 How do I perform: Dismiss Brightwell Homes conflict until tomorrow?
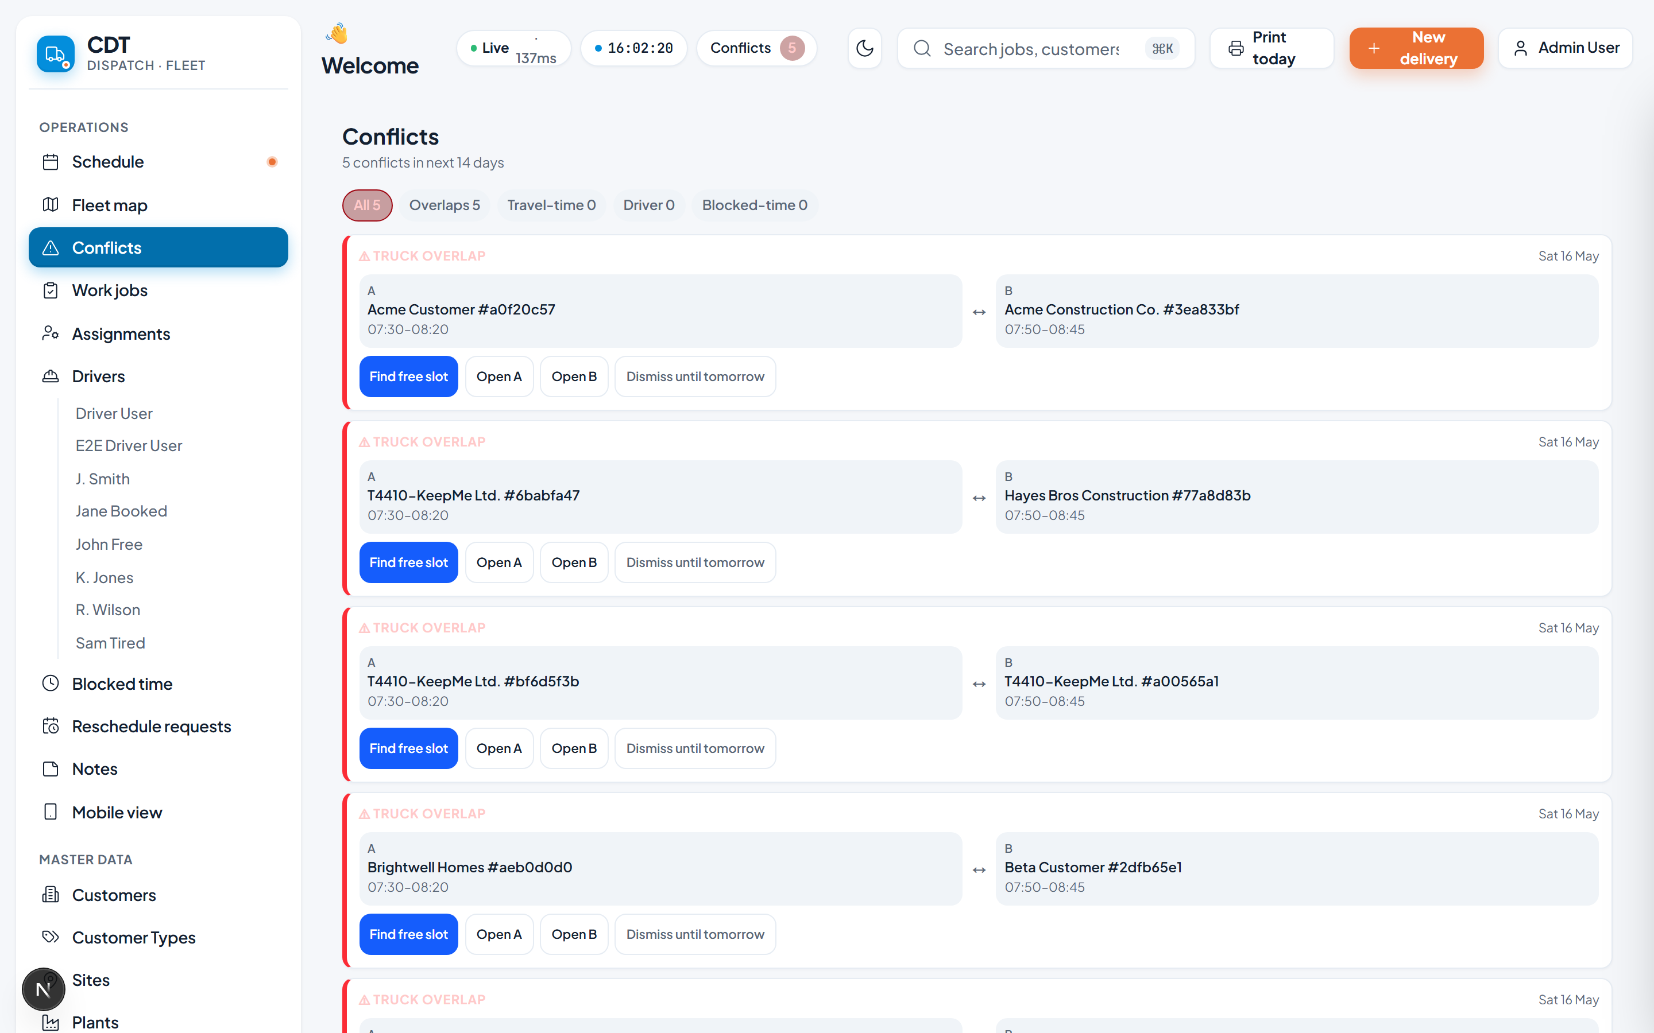(695, 934)
